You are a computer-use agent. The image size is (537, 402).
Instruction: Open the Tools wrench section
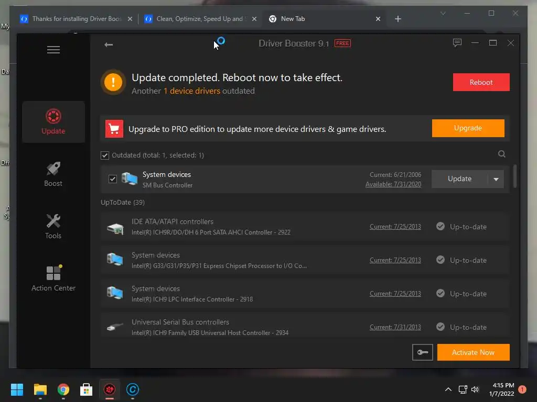point(53,226)
